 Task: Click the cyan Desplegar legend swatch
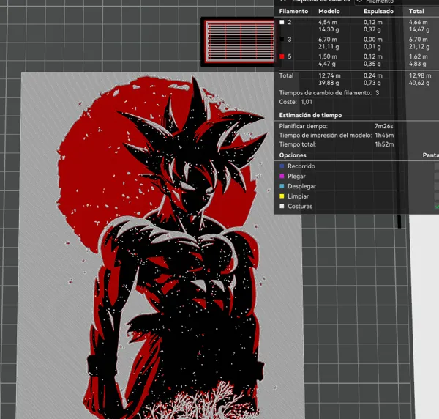point(282,186)
